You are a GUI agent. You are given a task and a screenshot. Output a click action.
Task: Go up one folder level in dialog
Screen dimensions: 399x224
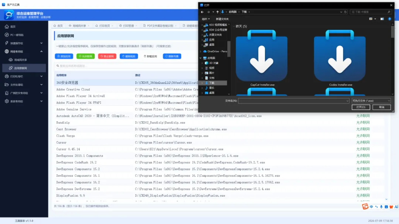pos(217,12)
